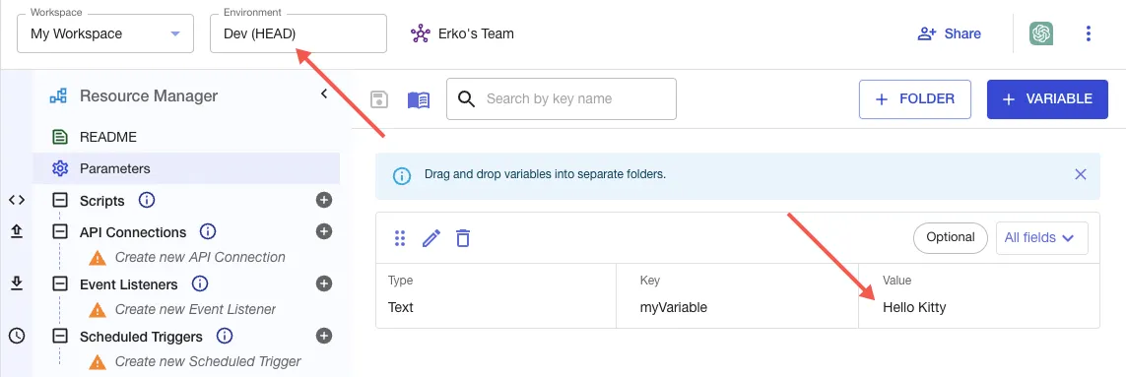Click Create new Scheduled Trigger link
Viewport: 1126px width, 377px height.
(208, 362)
